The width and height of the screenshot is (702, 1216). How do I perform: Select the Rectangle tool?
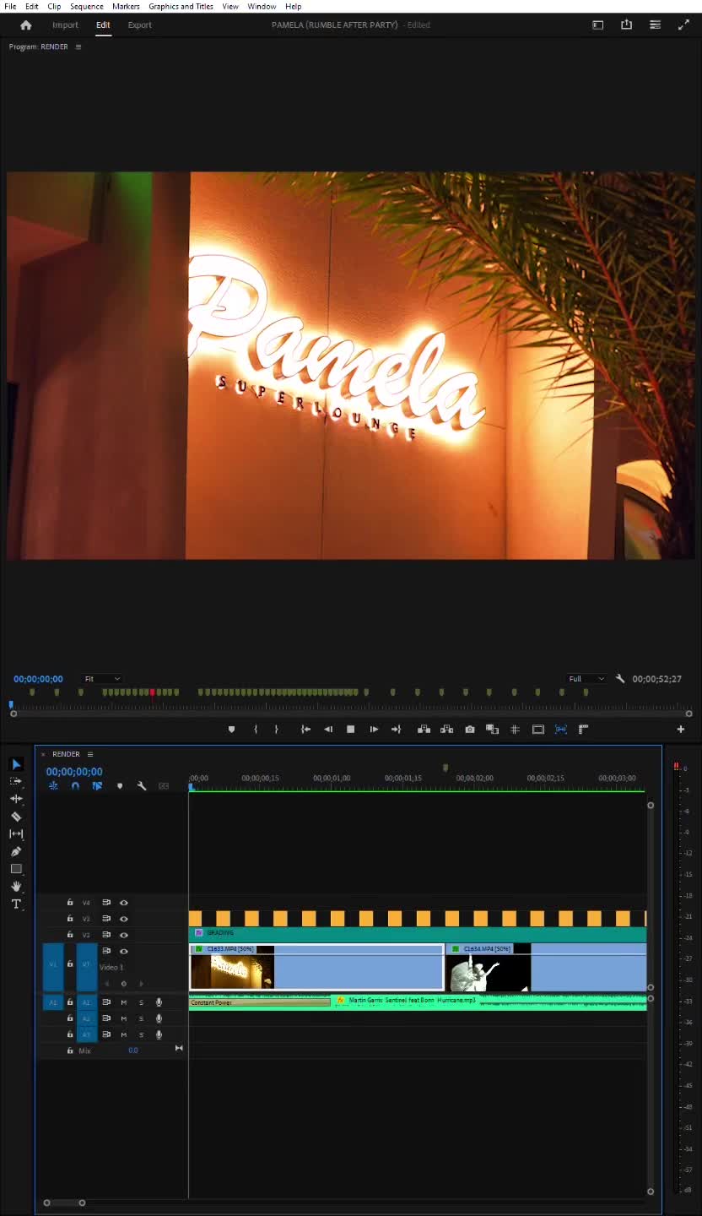point(16,869)
